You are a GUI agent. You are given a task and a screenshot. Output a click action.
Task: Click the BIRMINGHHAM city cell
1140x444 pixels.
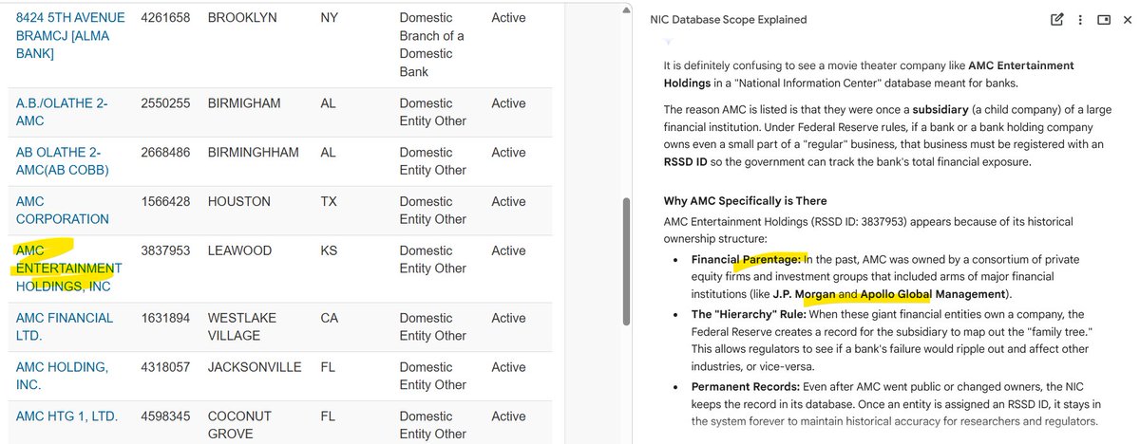(253, 153)
